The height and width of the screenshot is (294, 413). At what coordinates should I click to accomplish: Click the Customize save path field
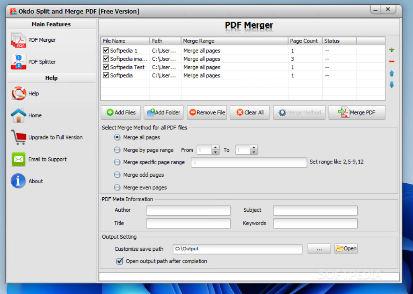tap(237, 249)
